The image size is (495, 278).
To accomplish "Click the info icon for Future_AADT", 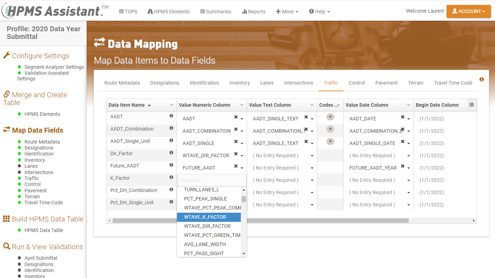I will click(171, 165).
